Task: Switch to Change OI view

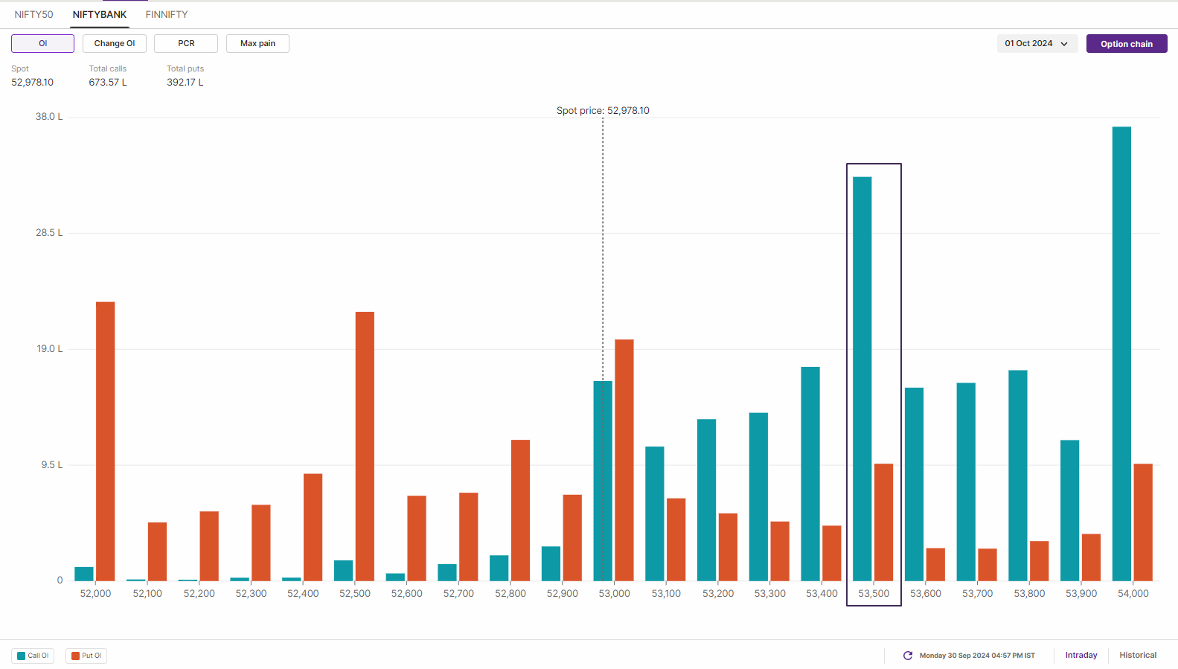Action: tap(115, 43)
